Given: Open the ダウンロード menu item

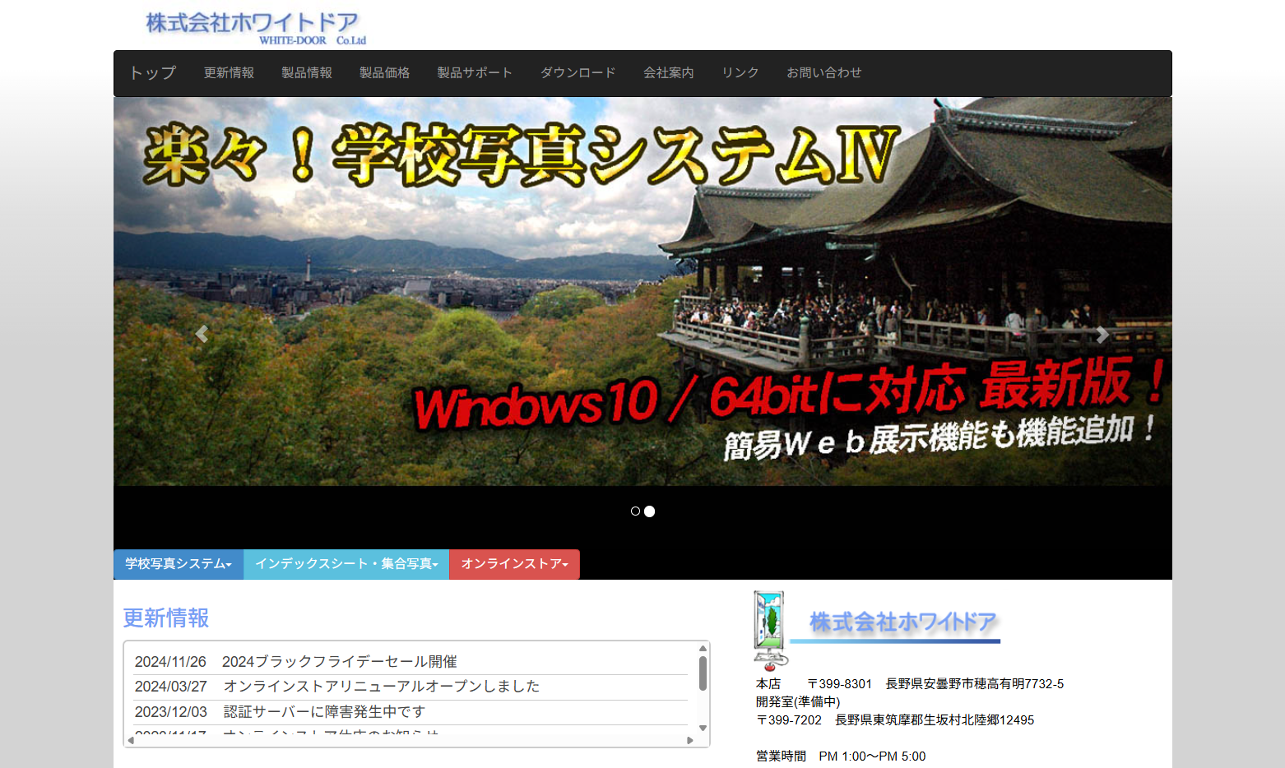Looking at the screenshot, I should pyautogui.click(x=577, y=72).
